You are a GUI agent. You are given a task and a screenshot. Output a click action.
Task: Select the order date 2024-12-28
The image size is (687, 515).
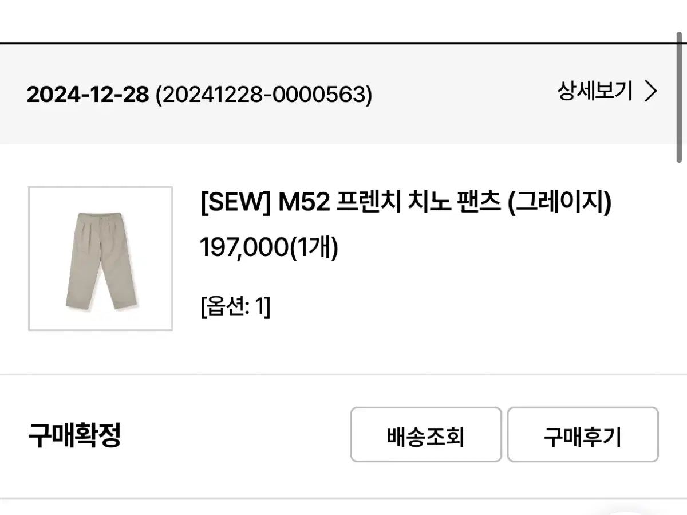tap(88, 95)
